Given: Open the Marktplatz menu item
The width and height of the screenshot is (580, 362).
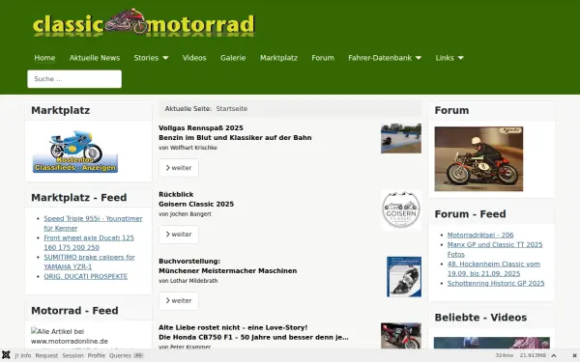Looking at the screenshot, I should [278, 58].
